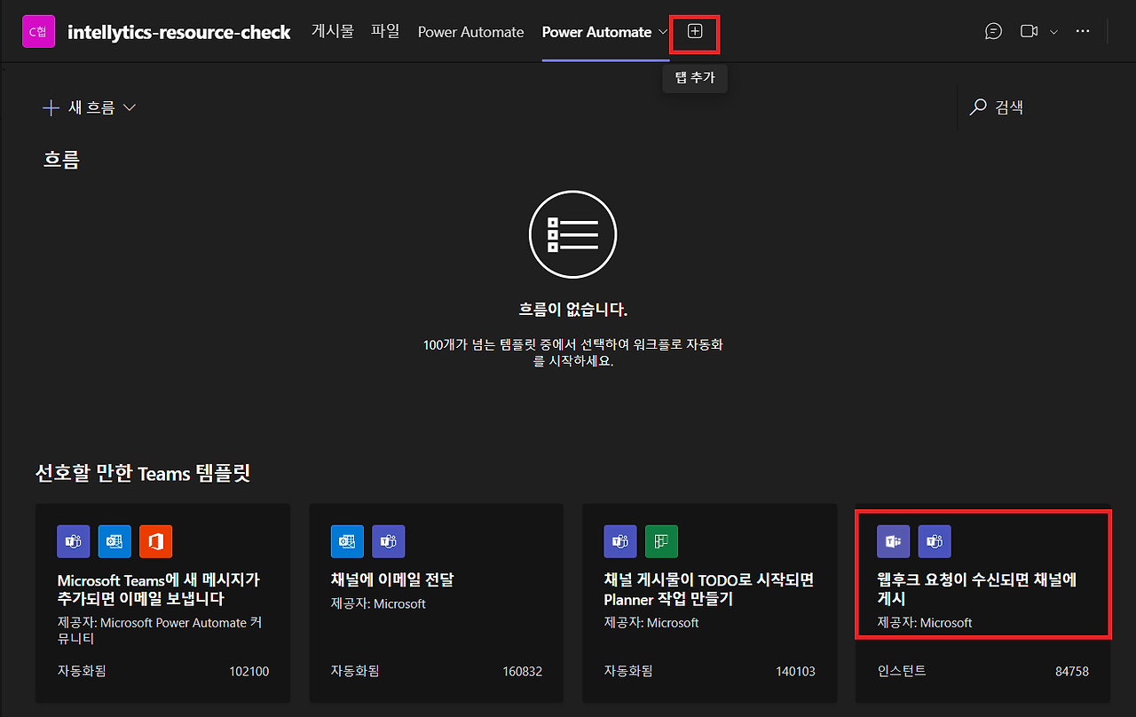Click the Outlook icon on 채널에 이메일 전달 card
The height and width of the screenshot is (717, 1136).
click(347, 541)
